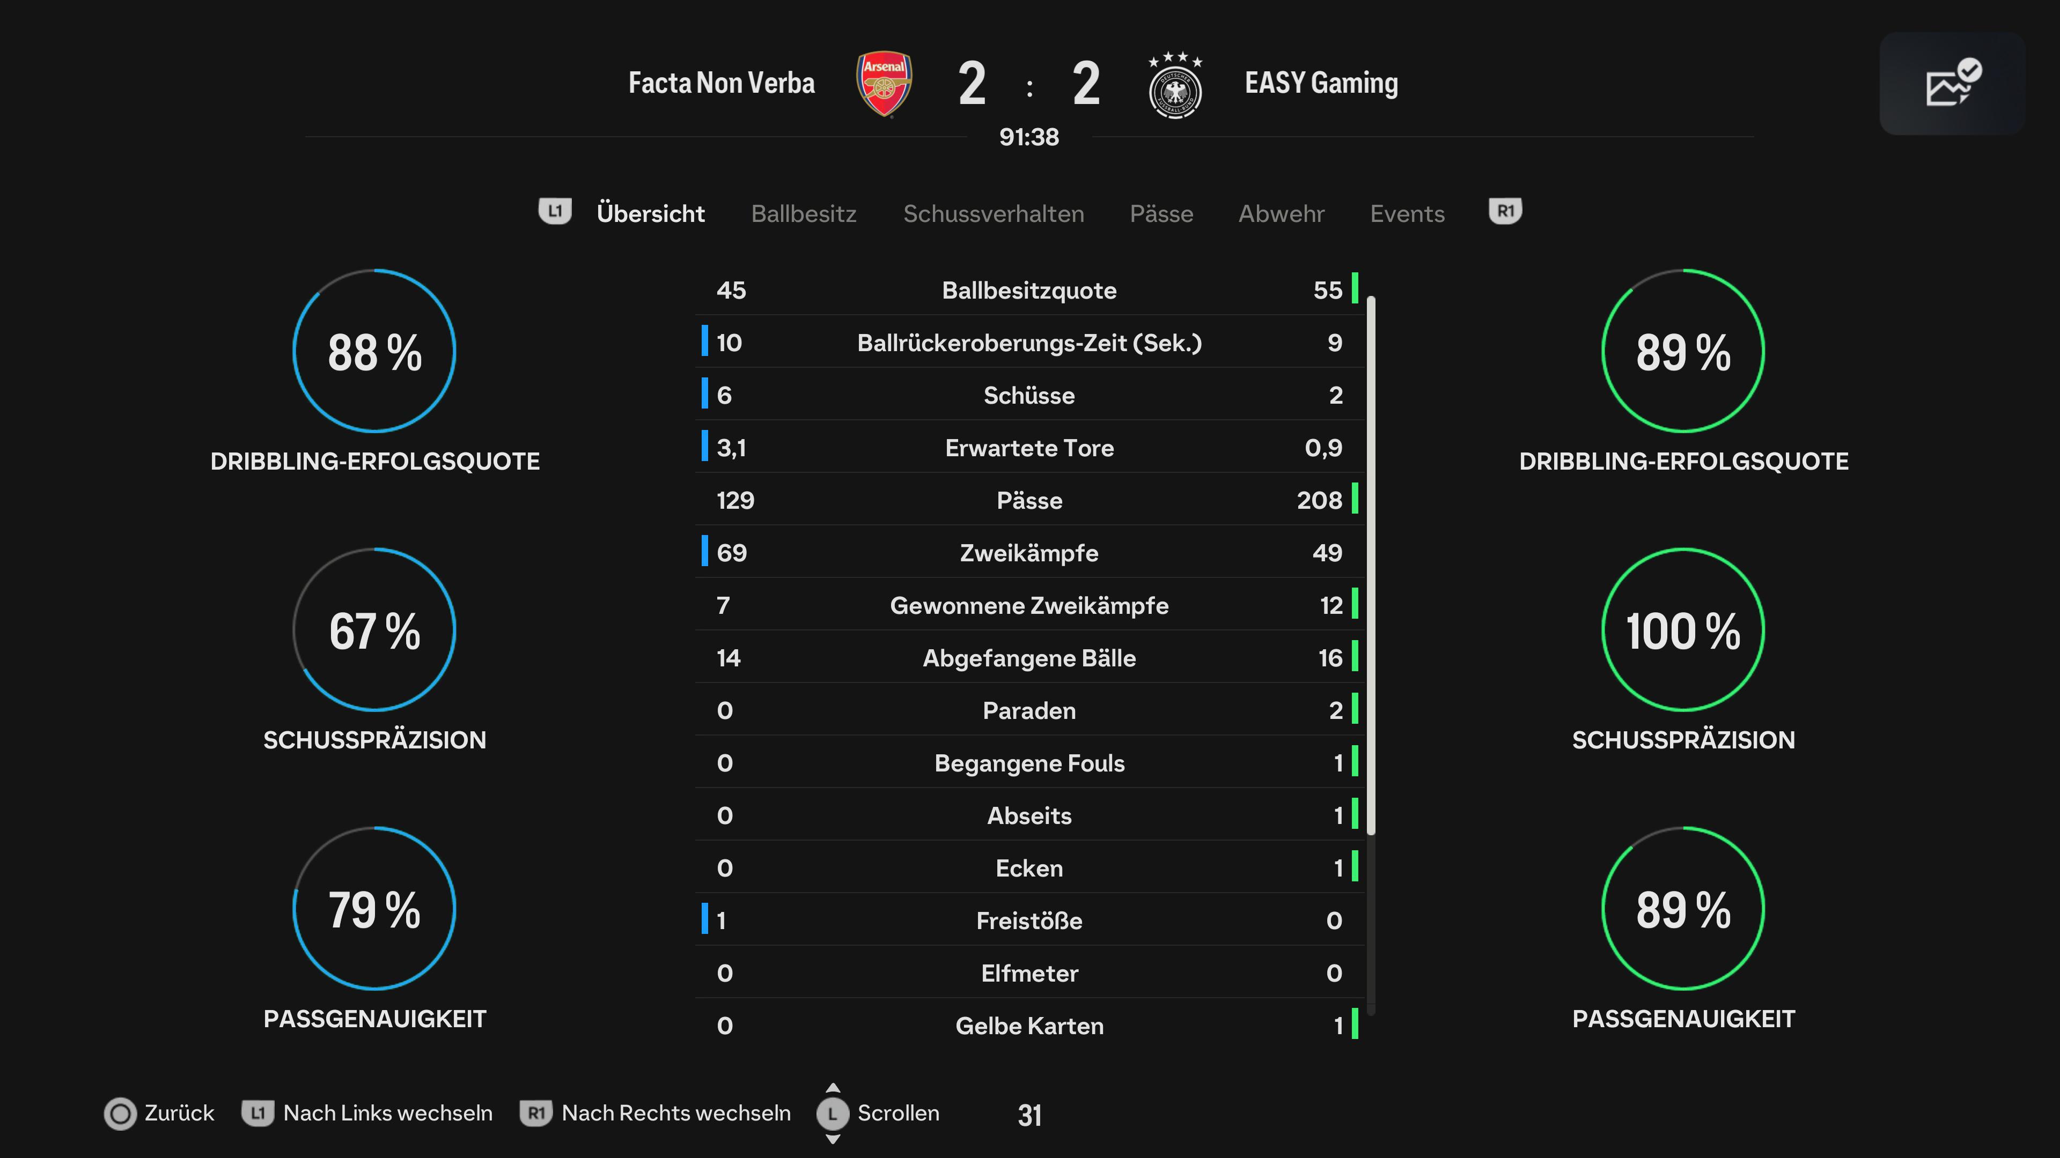Open the Schussverhalten tab
This screenshot has width=2060, height=1158.
click(993, 213)
